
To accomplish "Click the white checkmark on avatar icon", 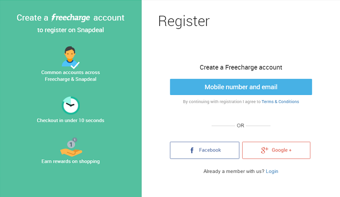I will click(x=75, y=65).
